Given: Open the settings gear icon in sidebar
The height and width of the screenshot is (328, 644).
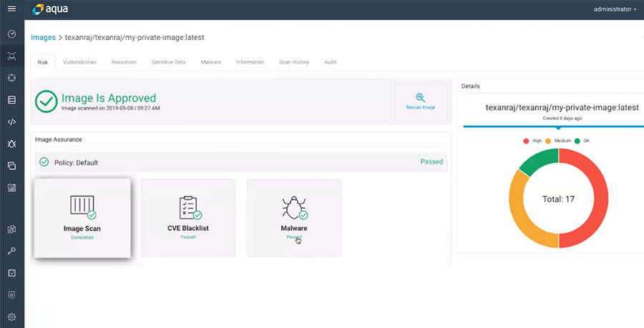Looking at the screenshot, I should (x=11, y=317).
